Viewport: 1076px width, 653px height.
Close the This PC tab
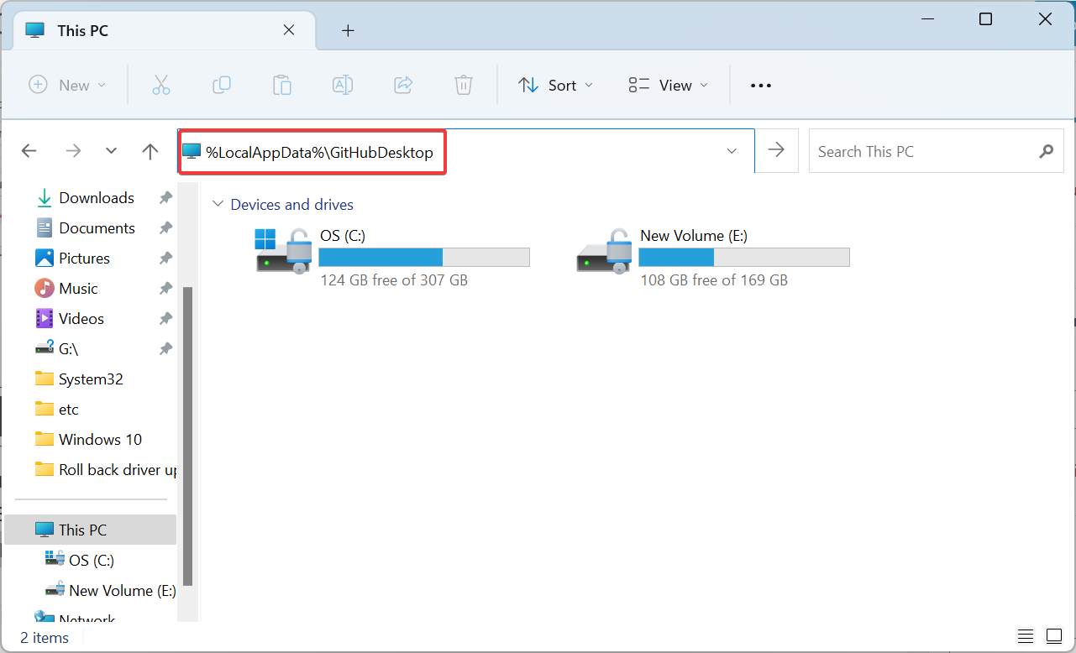click(x=289, y=30)
